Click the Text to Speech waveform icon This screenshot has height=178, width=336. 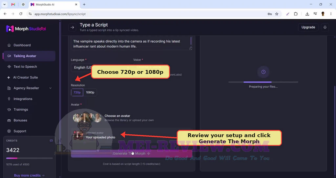pos(9,67)
